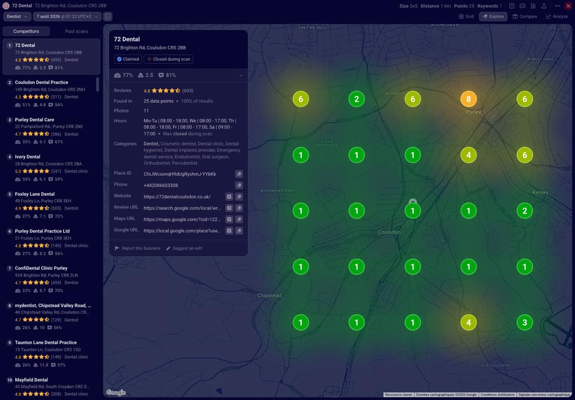Copy the Maps URL

pos(239,219)
